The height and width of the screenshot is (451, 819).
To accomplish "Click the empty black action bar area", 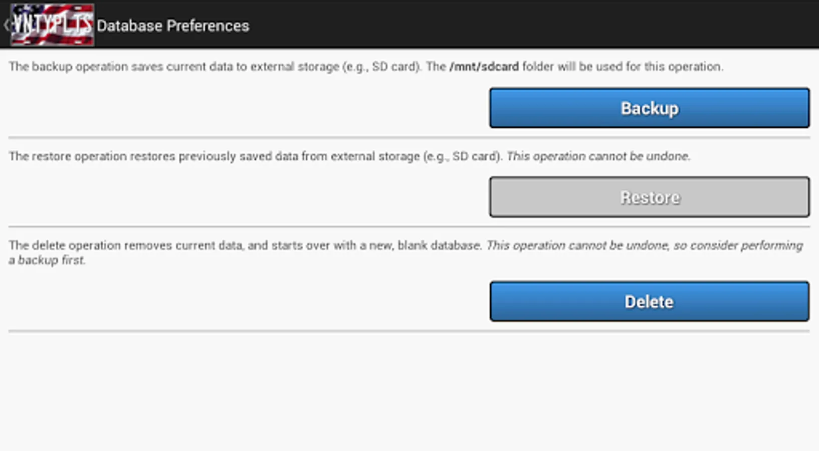I will (x=531, y=25).
